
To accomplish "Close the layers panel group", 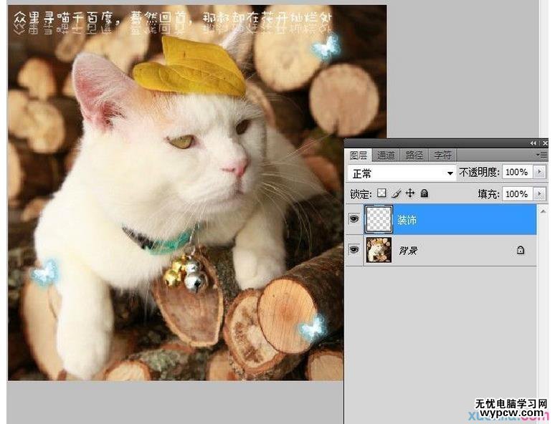I will click(545, 143).
